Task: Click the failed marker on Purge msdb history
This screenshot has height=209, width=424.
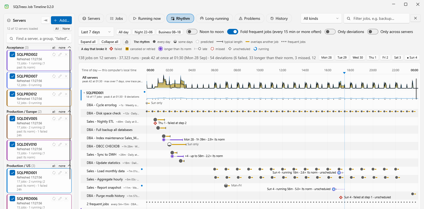Action: tap(341, 197)
